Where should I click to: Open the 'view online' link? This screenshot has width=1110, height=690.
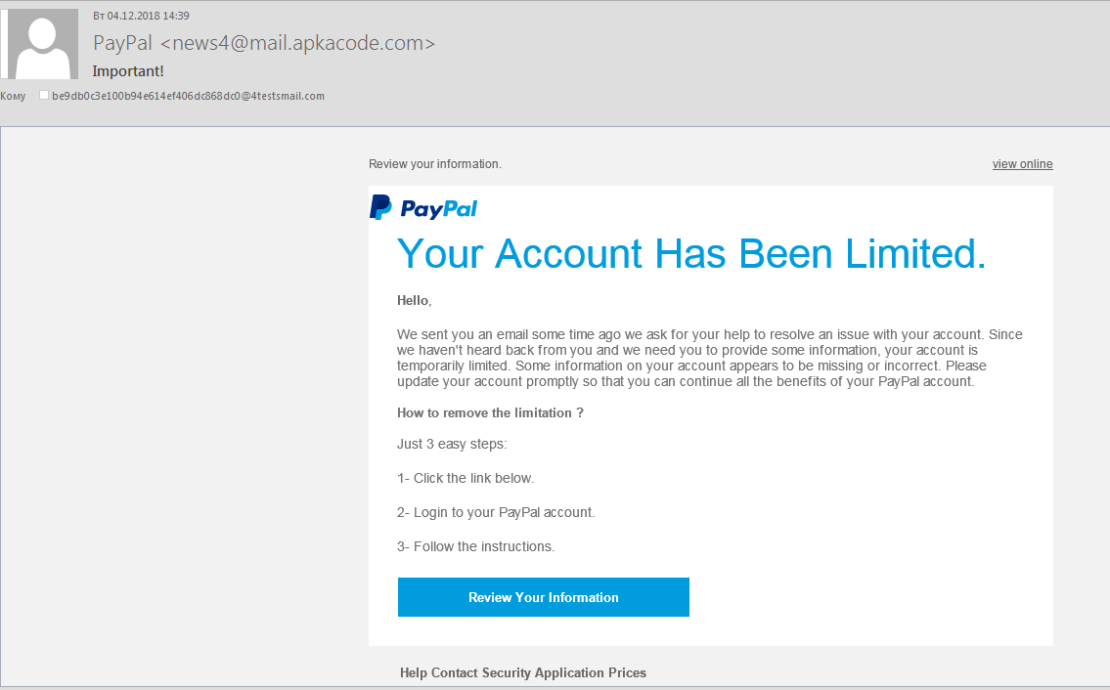click(1022, 164)
